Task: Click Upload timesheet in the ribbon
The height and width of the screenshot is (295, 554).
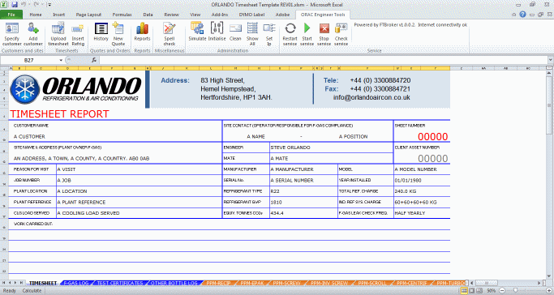Action: 58,34
